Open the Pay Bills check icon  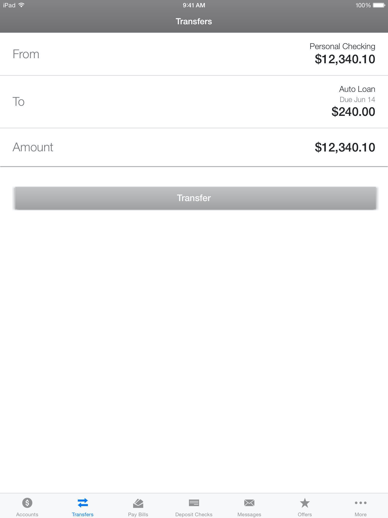tap(138, 503)
